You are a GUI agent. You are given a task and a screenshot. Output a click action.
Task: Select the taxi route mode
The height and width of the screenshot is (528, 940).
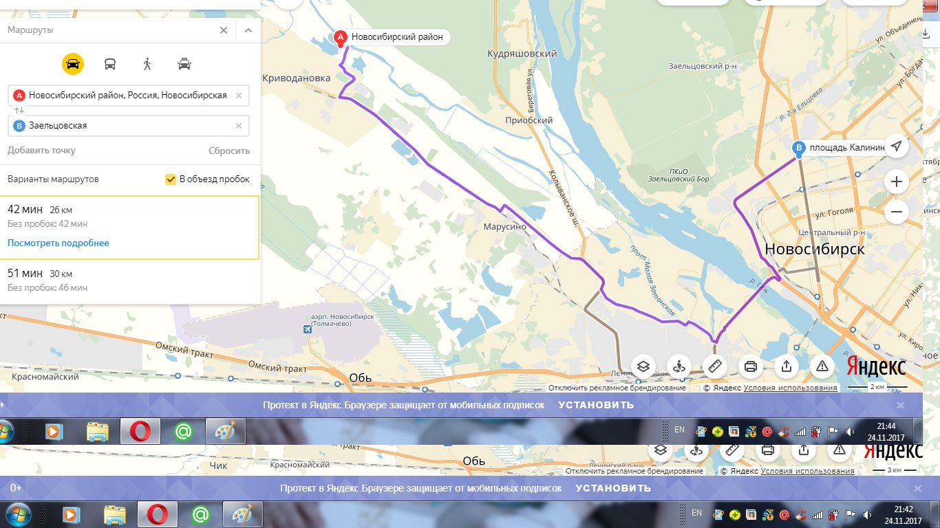click(x=184, y=64)
